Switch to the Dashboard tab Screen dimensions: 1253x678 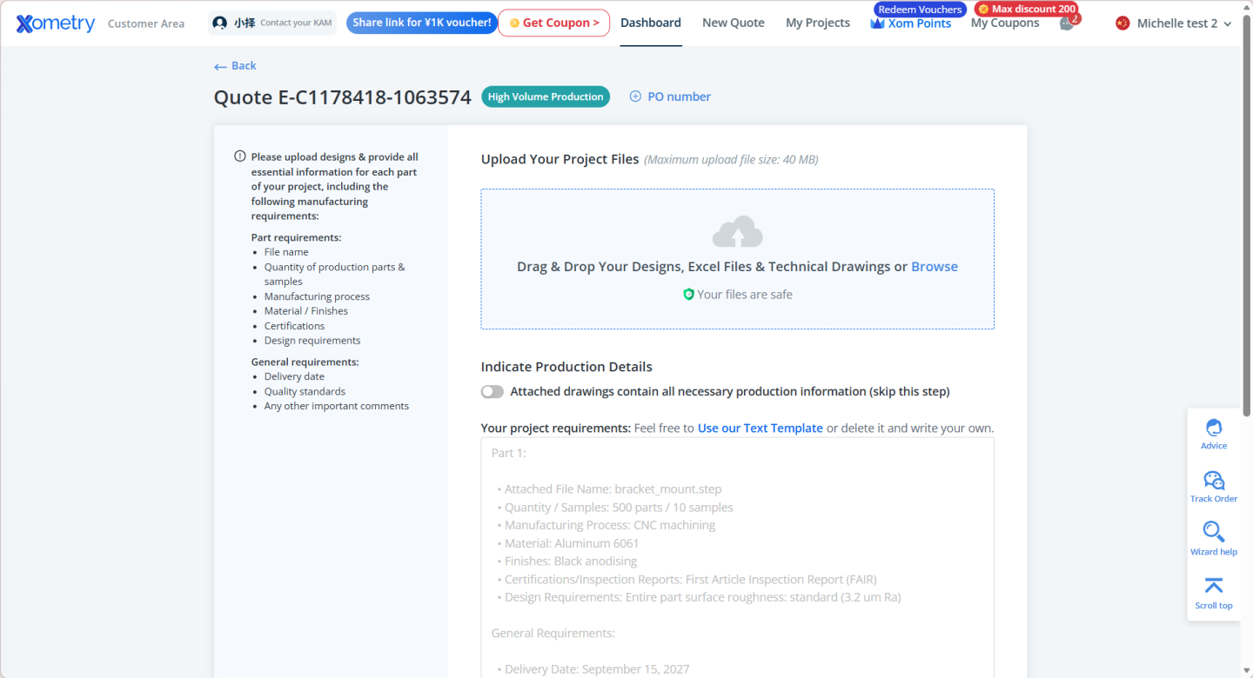(x=651, y=23)
